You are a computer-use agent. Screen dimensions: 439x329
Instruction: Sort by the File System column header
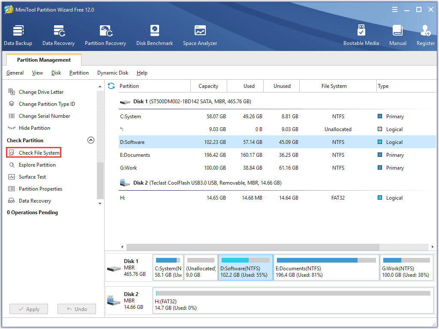click(x=338, y=86)
